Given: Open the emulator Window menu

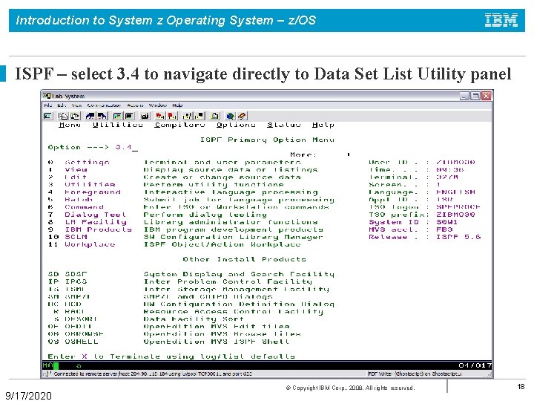Looking at the screenshot, I should [158, 105].
